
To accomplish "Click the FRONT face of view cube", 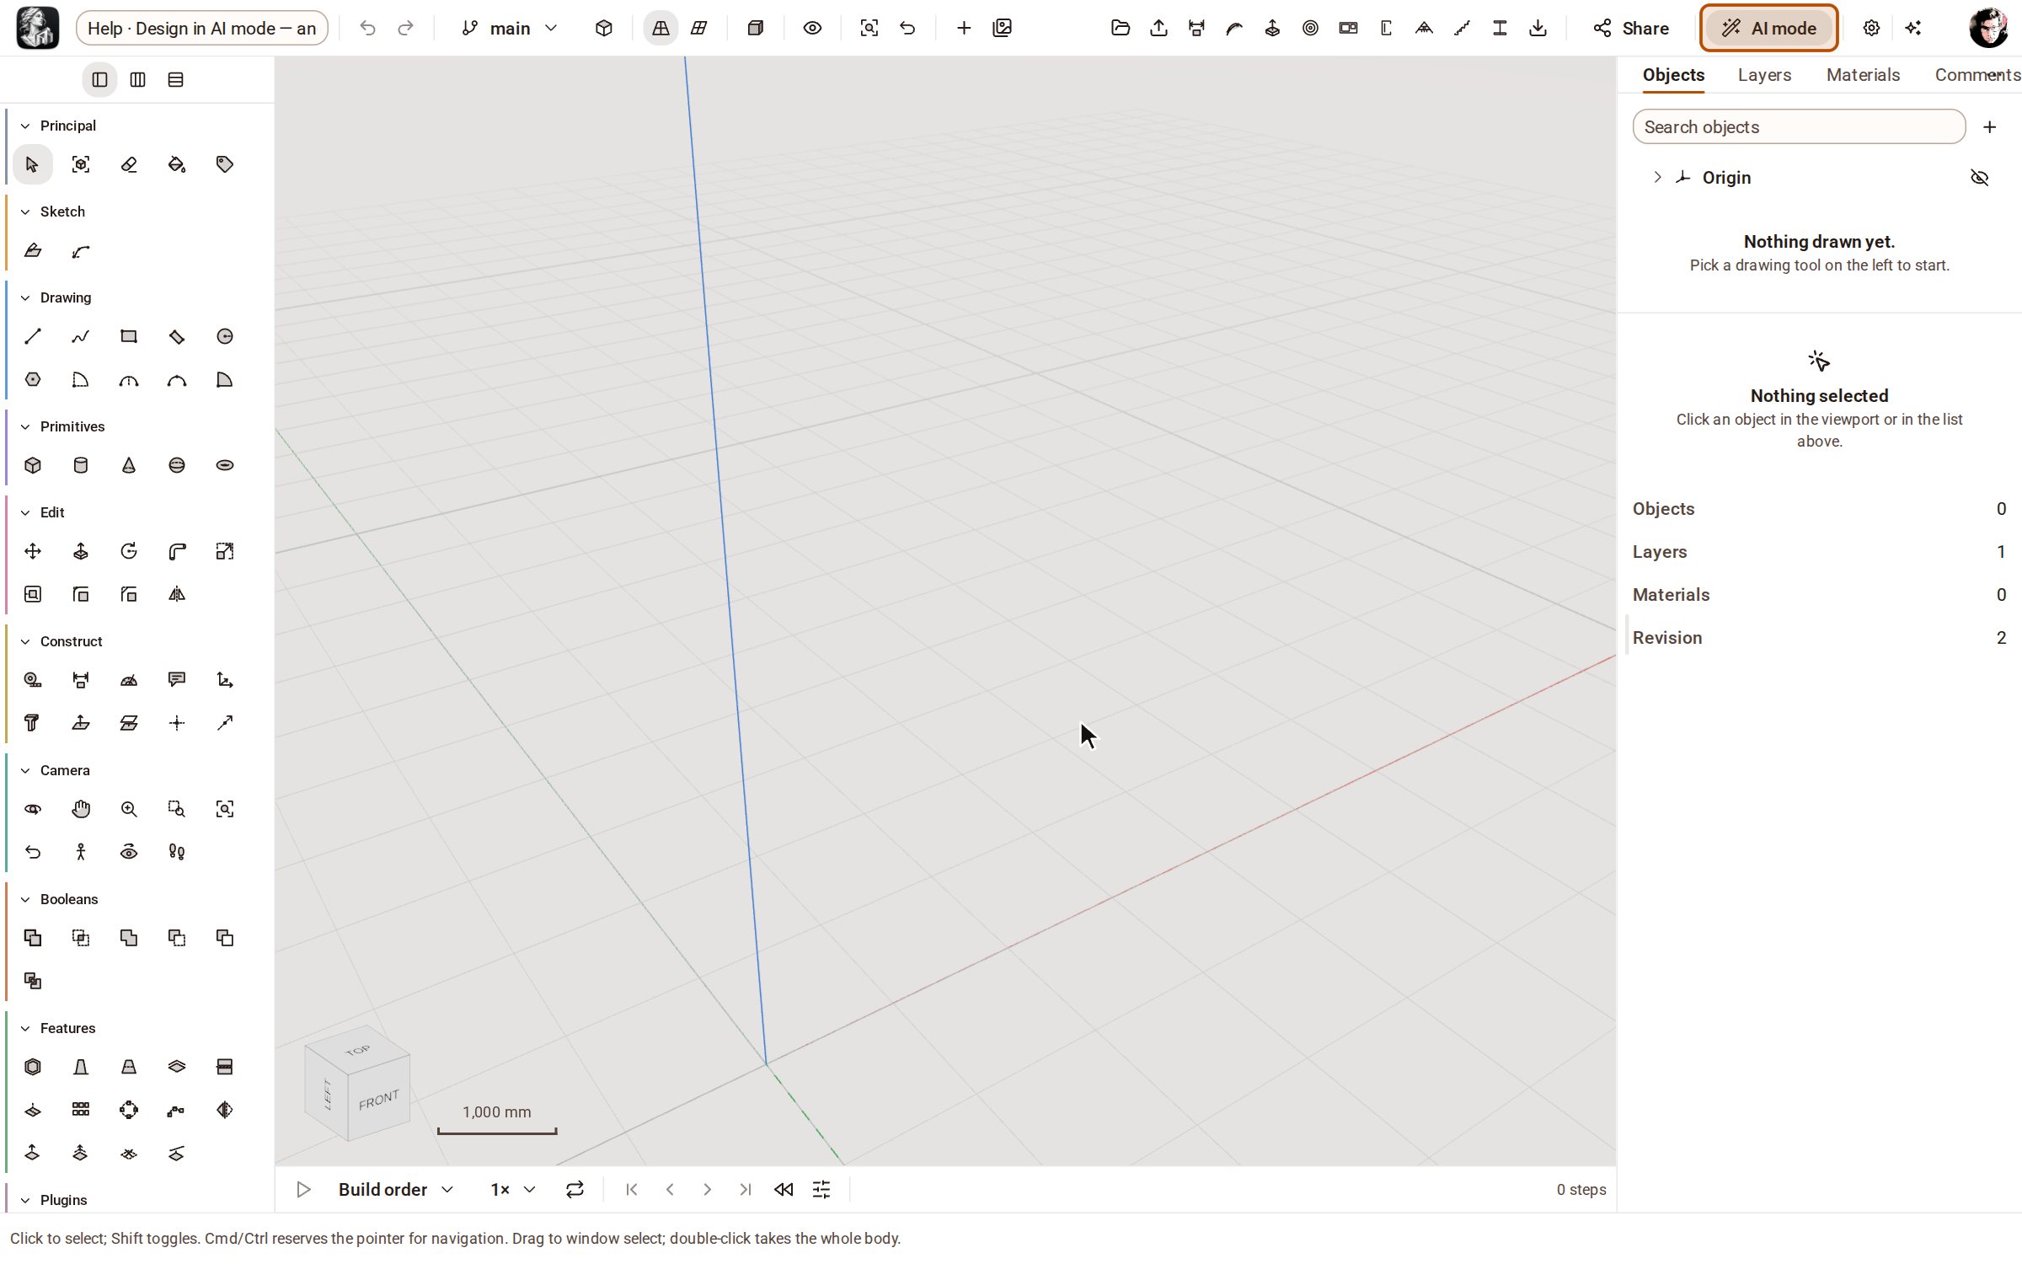I will point(378,1100).
